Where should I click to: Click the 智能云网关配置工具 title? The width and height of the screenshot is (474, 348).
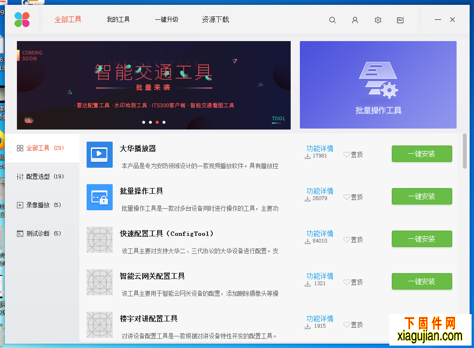[x=152, y=276]
